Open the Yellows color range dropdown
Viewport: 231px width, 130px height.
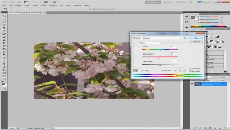point(148,43)
